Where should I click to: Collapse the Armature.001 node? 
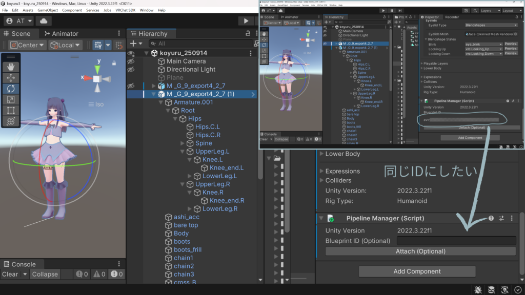[160, 102]
